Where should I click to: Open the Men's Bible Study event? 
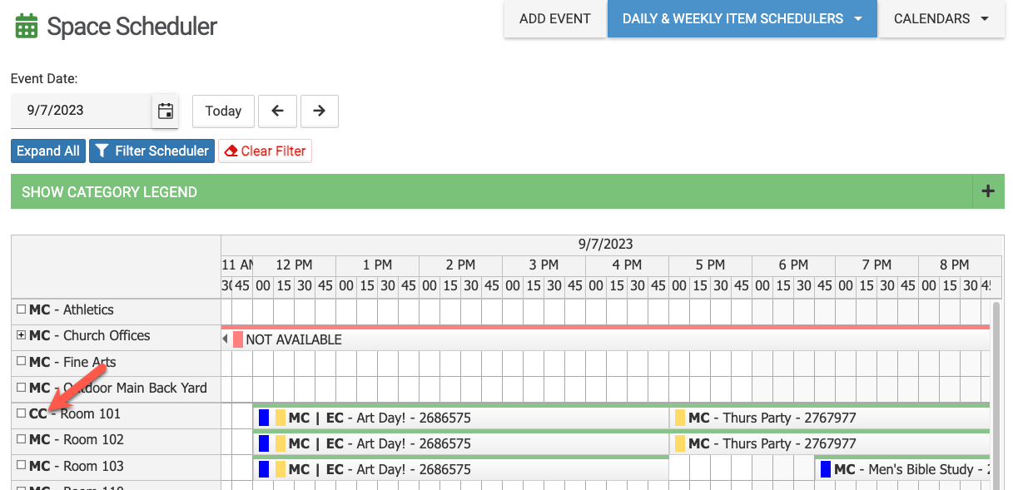(903, 469)
